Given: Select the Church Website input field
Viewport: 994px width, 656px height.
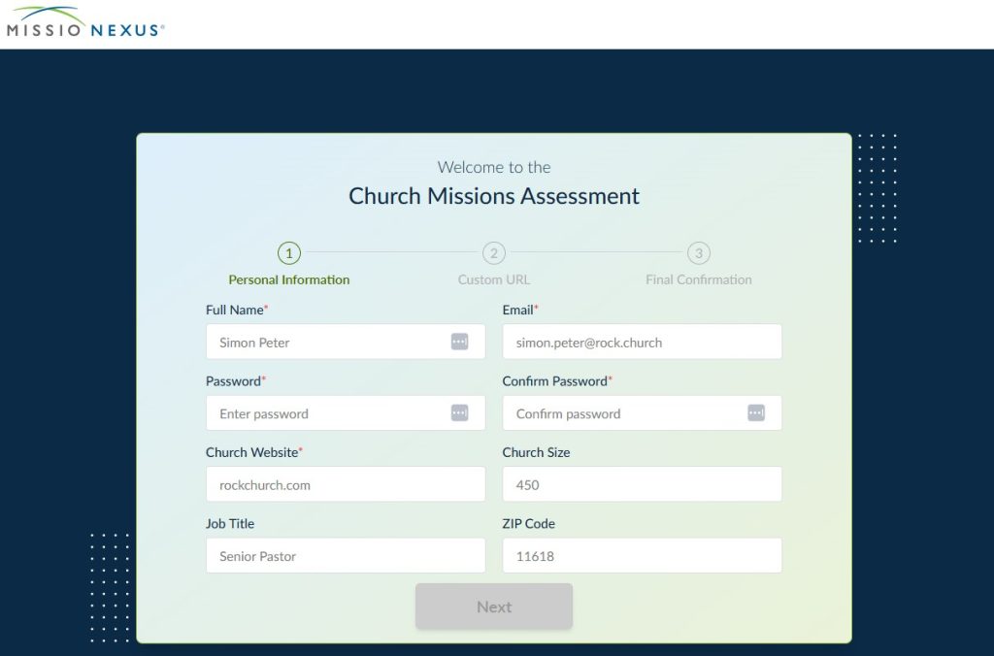Looking at the screenshot, I should coord(345,484).
